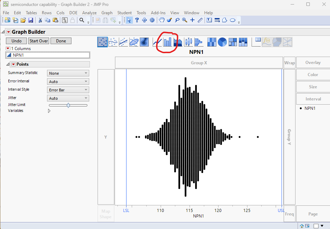Open the Interval Style dropdown
The width and height of the screenshot is (330, 229).
point(68,90)
